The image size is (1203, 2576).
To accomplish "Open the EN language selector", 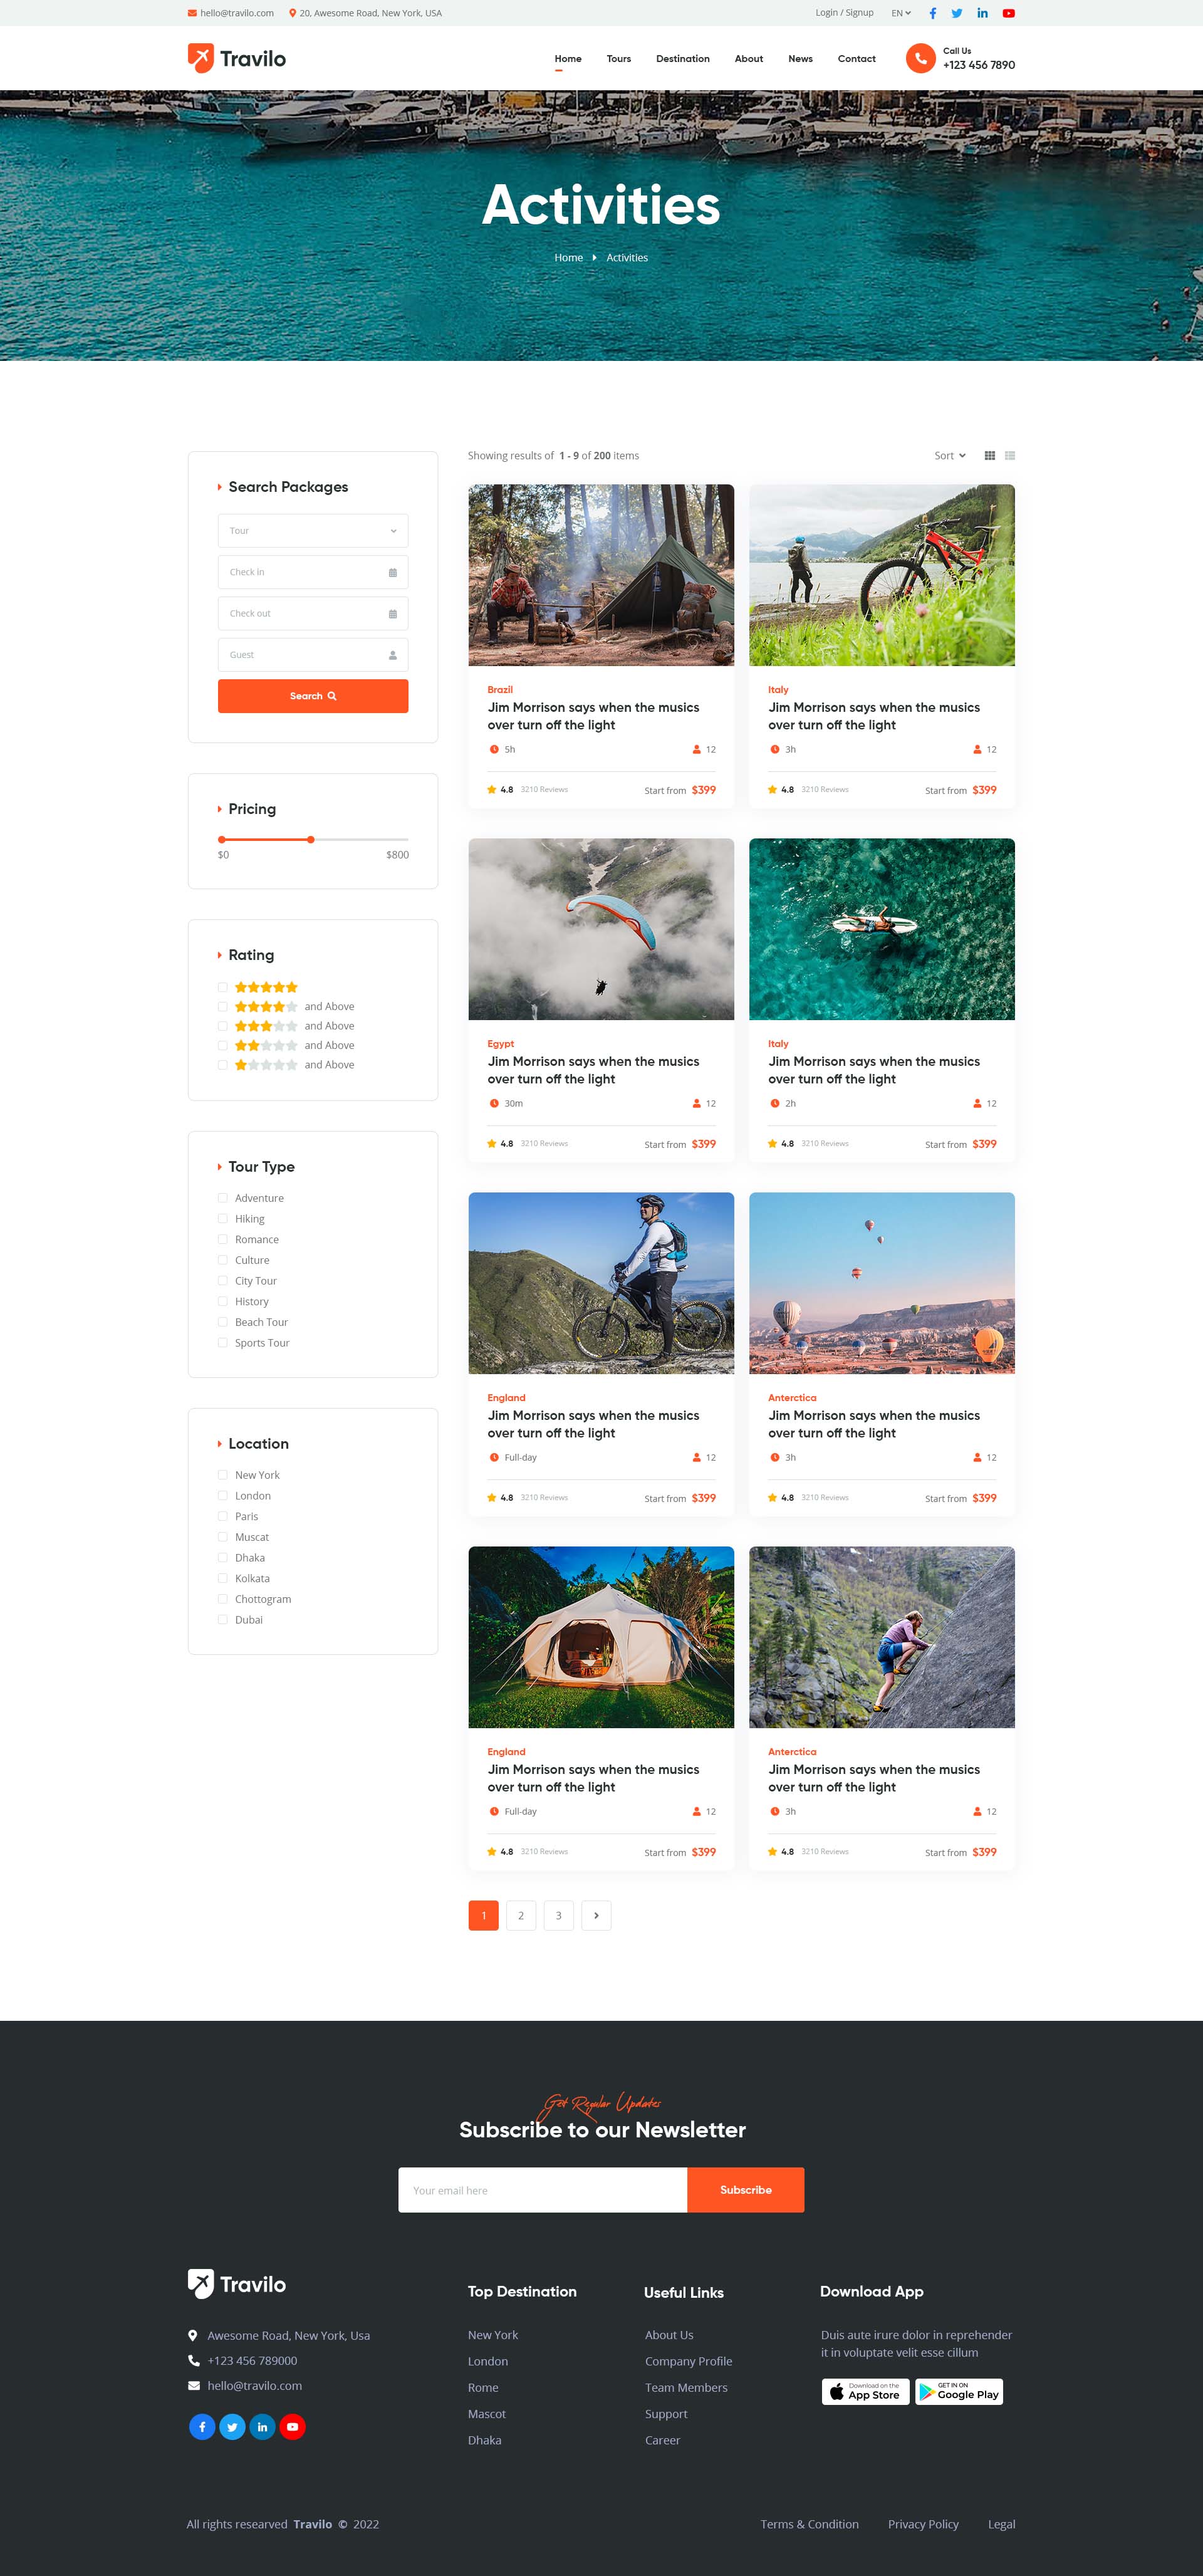I will coord(900,13).
